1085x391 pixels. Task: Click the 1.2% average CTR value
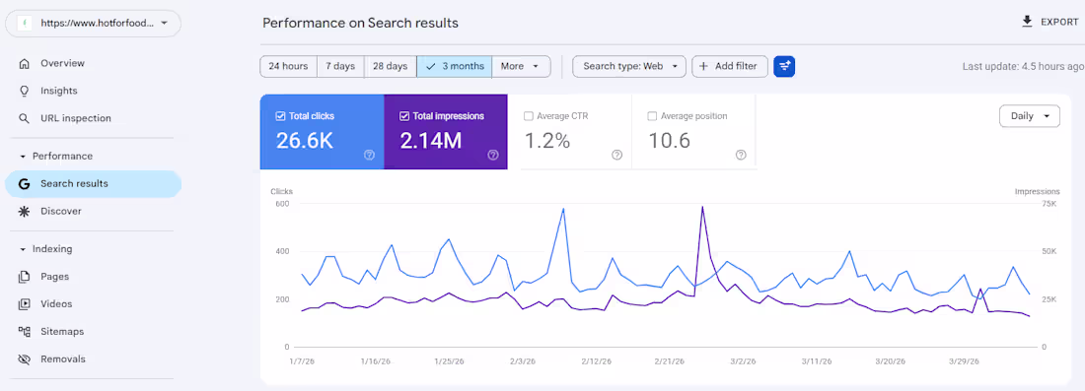(546, 141)
